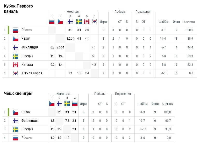Click Sweden flag in Чешские игры column header
The height and width of the screenshot is (150, 200).
(67, 104)
